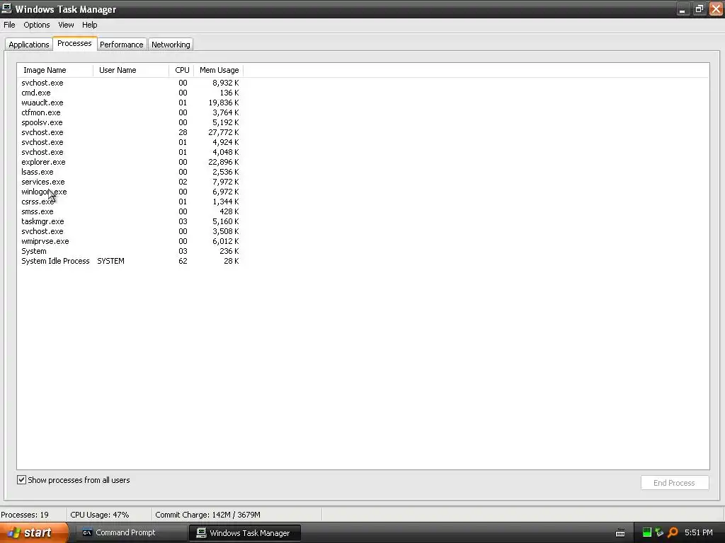Open the Help menu
This screenshot has height=543, width=725.
[90, 25]
